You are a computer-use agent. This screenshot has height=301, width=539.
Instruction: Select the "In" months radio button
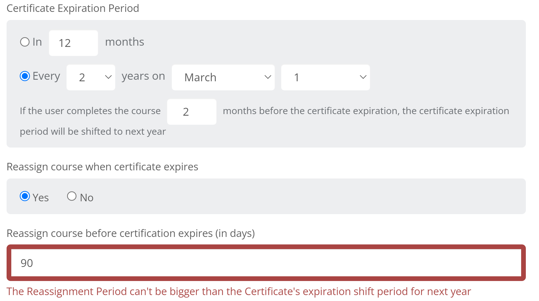pos(25,42)
